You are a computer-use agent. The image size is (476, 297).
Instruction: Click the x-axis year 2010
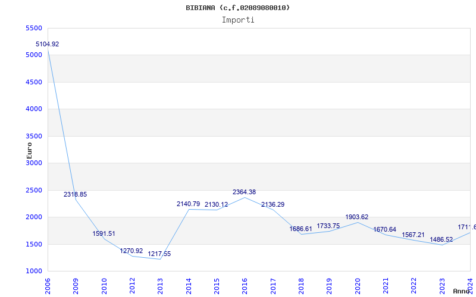(x=104, y=286)
